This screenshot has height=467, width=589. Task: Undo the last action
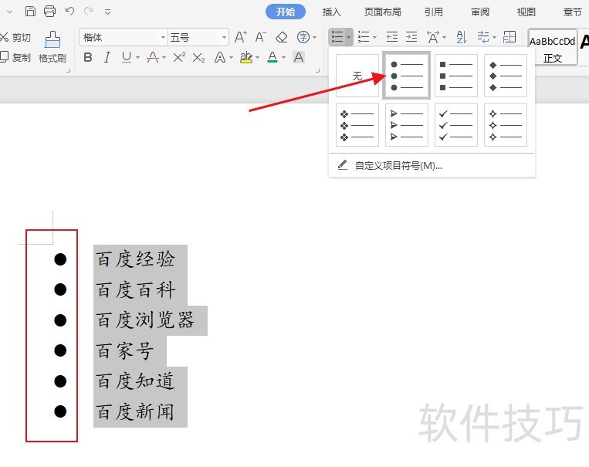click(x=69, y=12)
